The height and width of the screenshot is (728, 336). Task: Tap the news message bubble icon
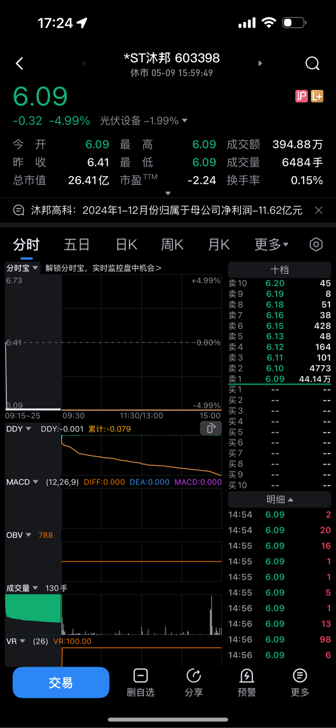(19, 210)
